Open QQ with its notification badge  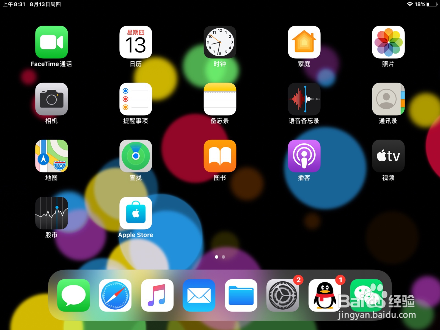pyautogui.click(x=325, y=295)
